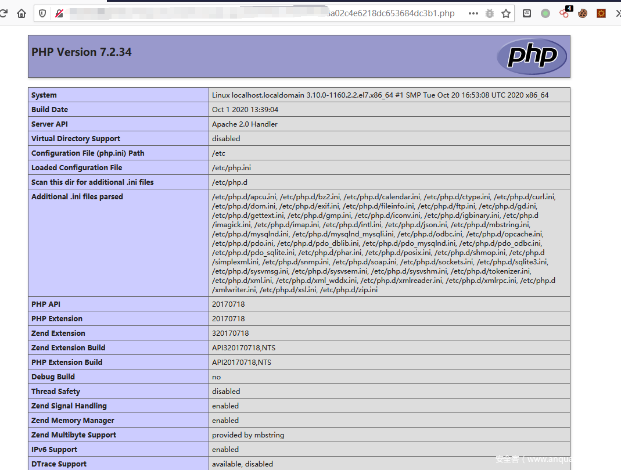Click the Oct 1 2020 13:39:04 value
The image size is (621, 470).
point(245,110)
